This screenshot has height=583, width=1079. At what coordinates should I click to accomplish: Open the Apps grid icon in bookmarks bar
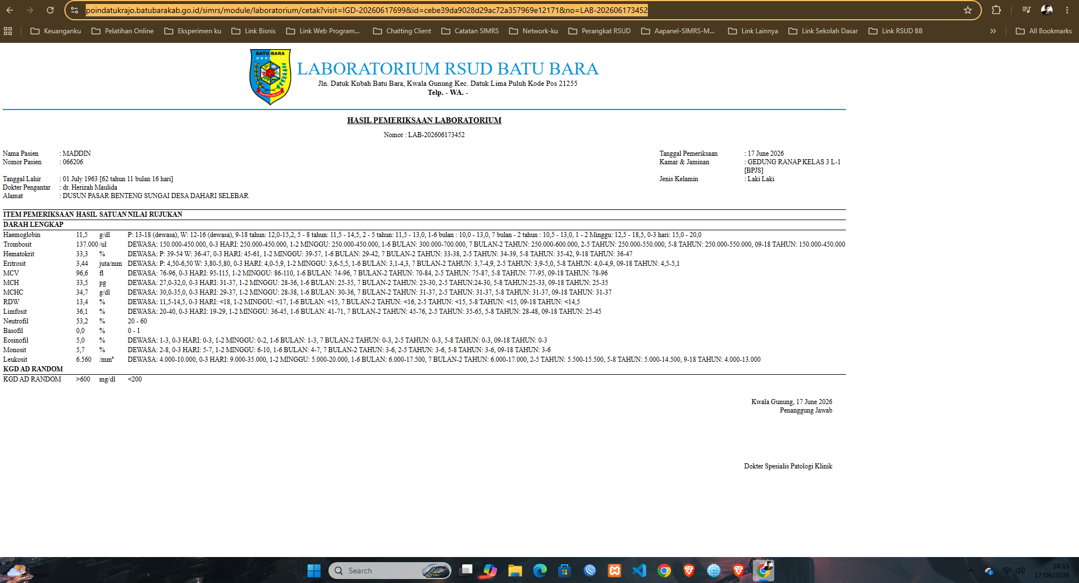(x=8, y=31)
